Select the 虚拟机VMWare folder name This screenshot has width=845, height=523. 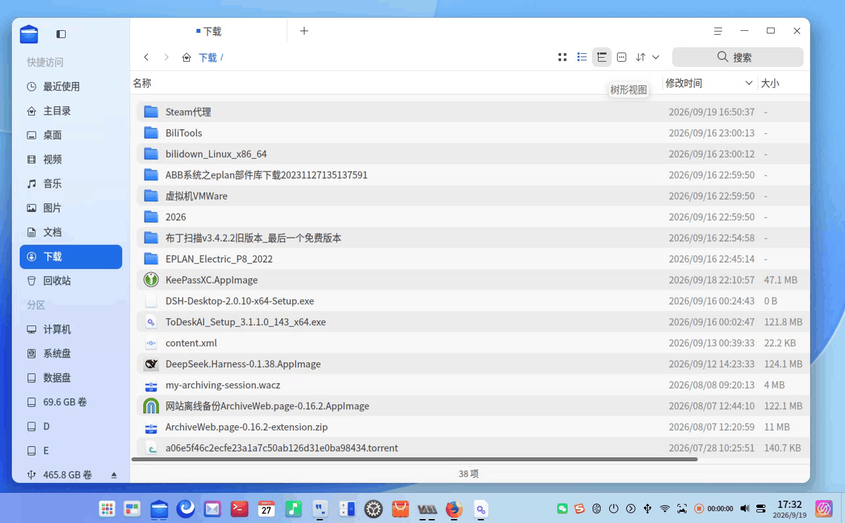196,196
